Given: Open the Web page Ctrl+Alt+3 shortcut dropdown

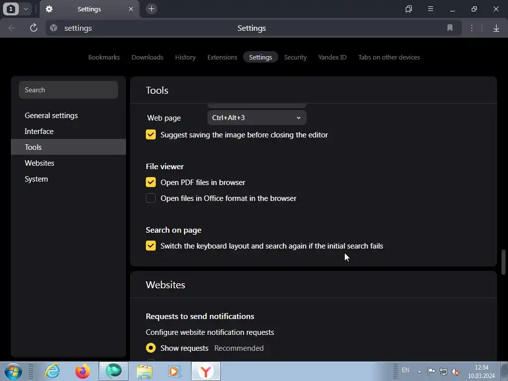Looking at the screenshot, I should click(x=256, y=118).
